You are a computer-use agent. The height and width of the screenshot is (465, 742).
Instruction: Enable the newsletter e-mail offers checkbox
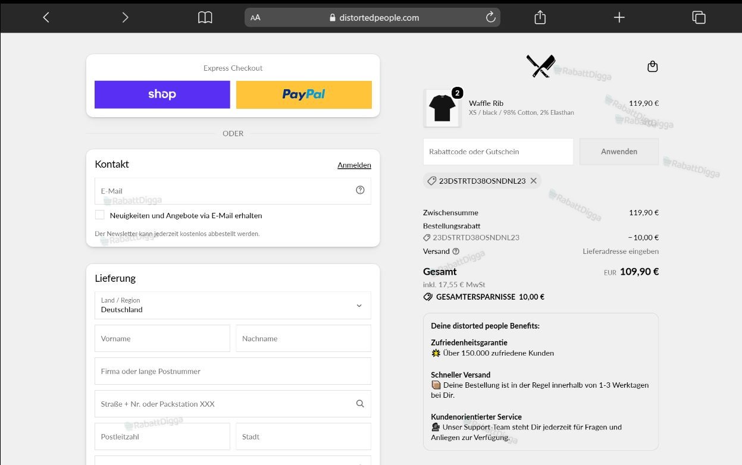tap(100, 215)
